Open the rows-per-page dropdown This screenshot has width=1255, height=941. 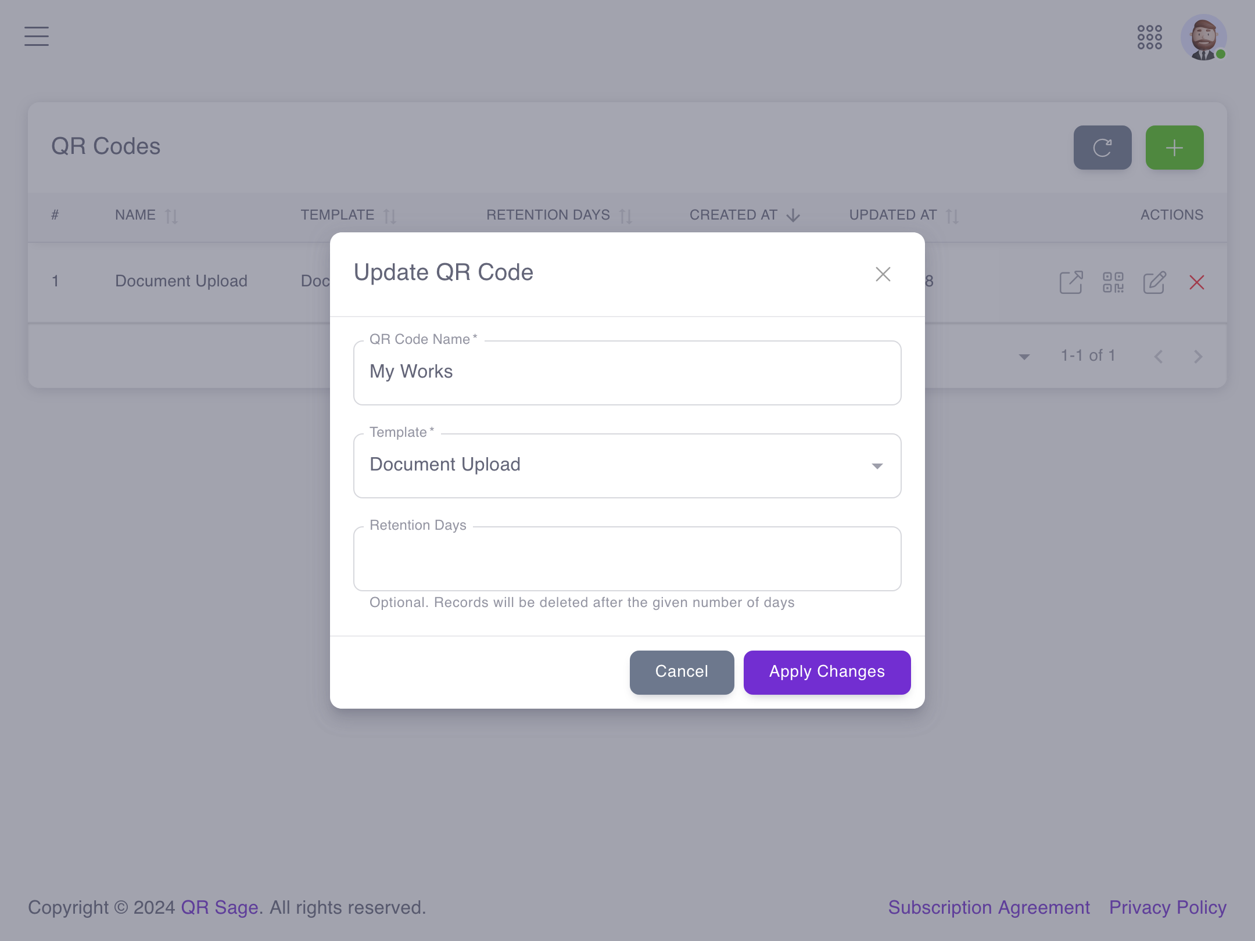[x=1024, y=357]
